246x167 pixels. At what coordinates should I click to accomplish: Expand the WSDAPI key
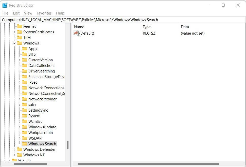point(20,138)
